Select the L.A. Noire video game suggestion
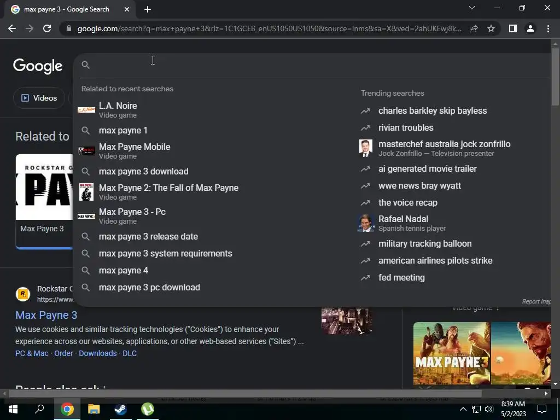The height and width of the screenshot is (420, 560). [x=214, y=110]
